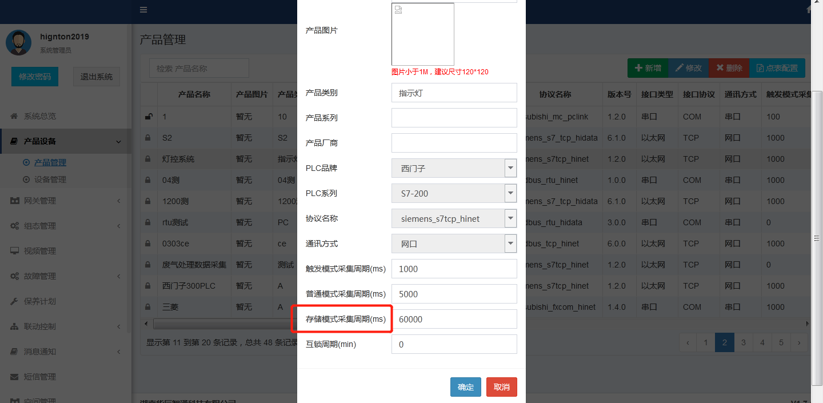The width and height of the screenshot is (823, 403).
Task: Open the PLC品牌 dropdown showing 西门子
Action: (510, 168)
